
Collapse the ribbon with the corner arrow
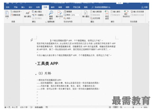coord(149,22)
